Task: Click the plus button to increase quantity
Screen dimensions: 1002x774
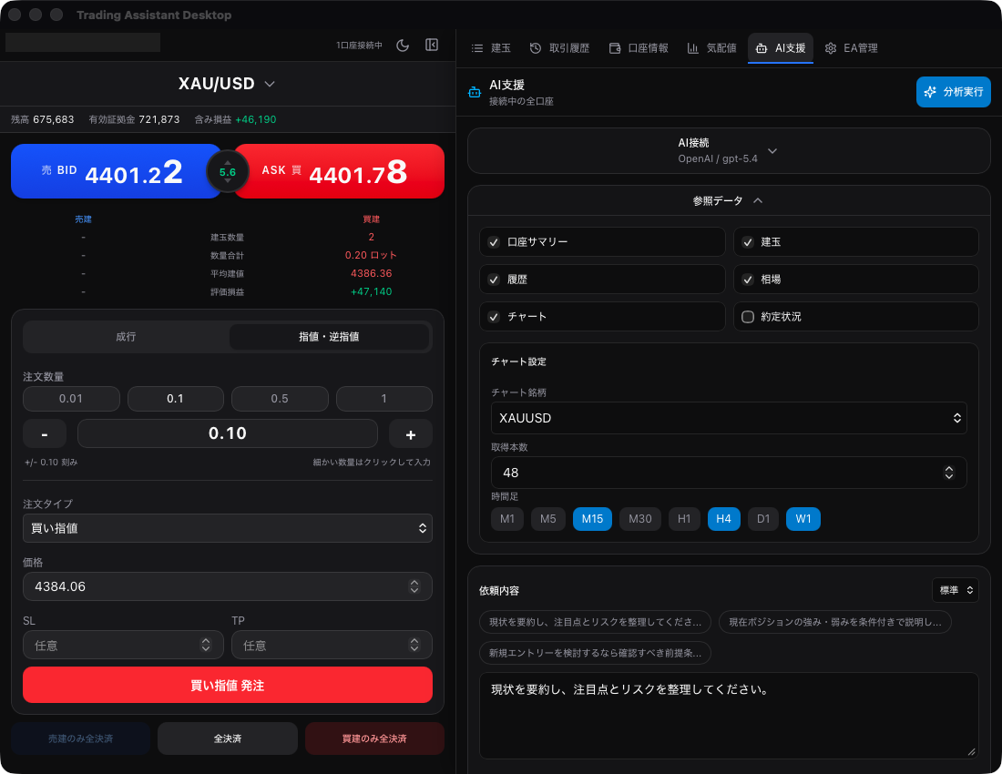Action: [410, 433]
